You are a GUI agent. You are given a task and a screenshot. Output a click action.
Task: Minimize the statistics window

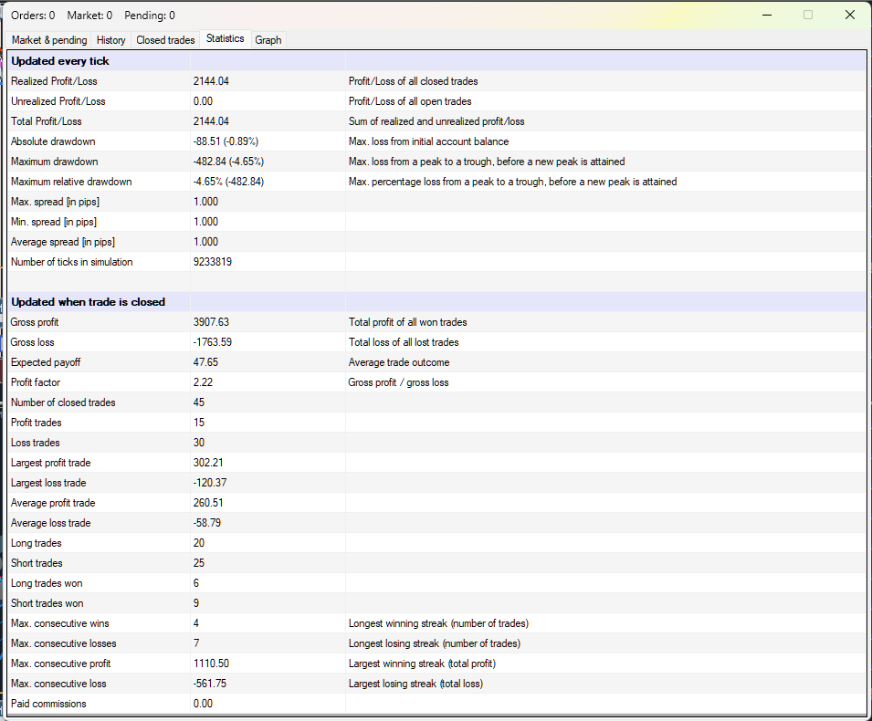tap(766, 15)
